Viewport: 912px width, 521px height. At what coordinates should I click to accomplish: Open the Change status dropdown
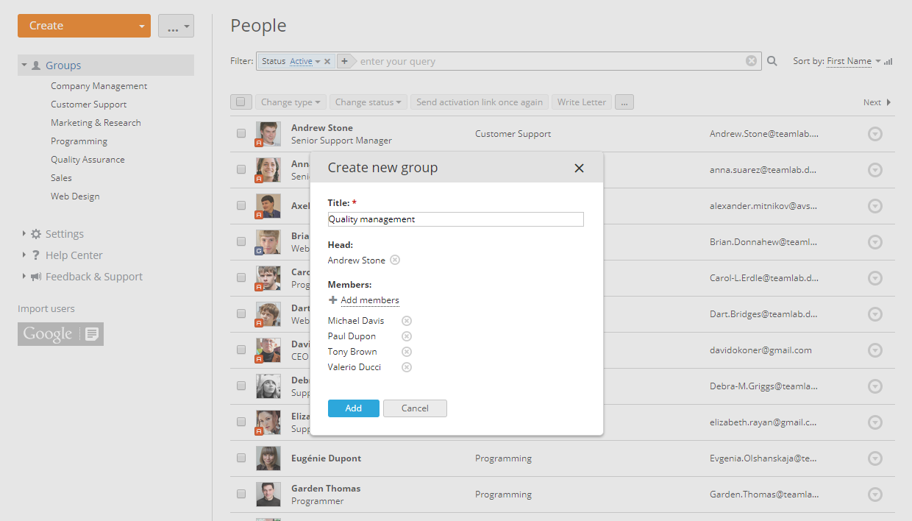pyautogui.click(x=368, y=102)
